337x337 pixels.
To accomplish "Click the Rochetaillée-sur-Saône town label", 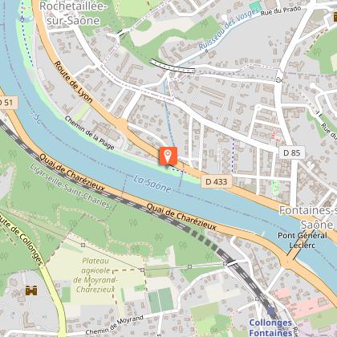I will (x=71, y=14).
